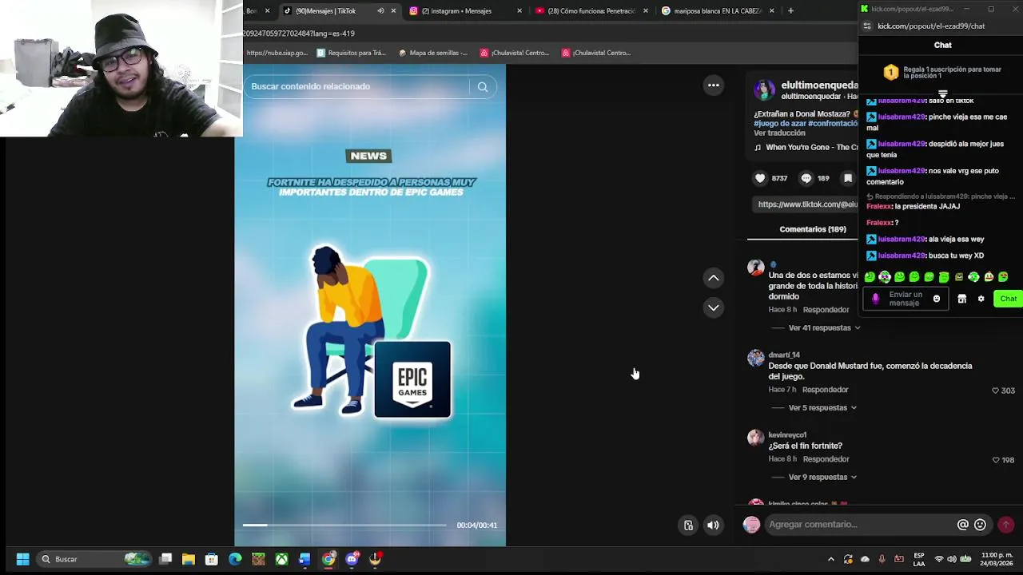The width and height of the screenshot is (1023, 575).
Task: Switch to 'mariposa blanca' Google tab
Action: pos(718,11)
